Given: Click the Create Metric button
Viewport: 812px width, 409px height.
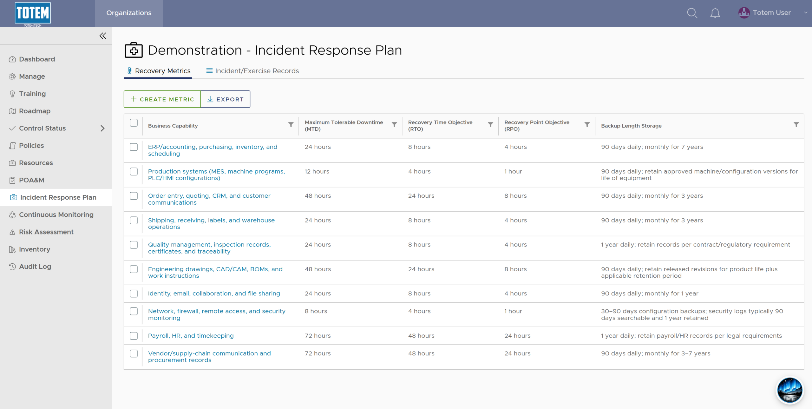Looking at the screenshot, I should tap(162, 99).
